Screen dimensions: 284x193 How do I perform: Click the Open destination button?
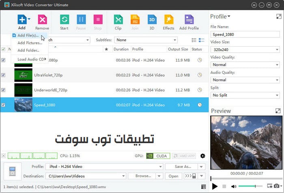click(x=173, y=176)
